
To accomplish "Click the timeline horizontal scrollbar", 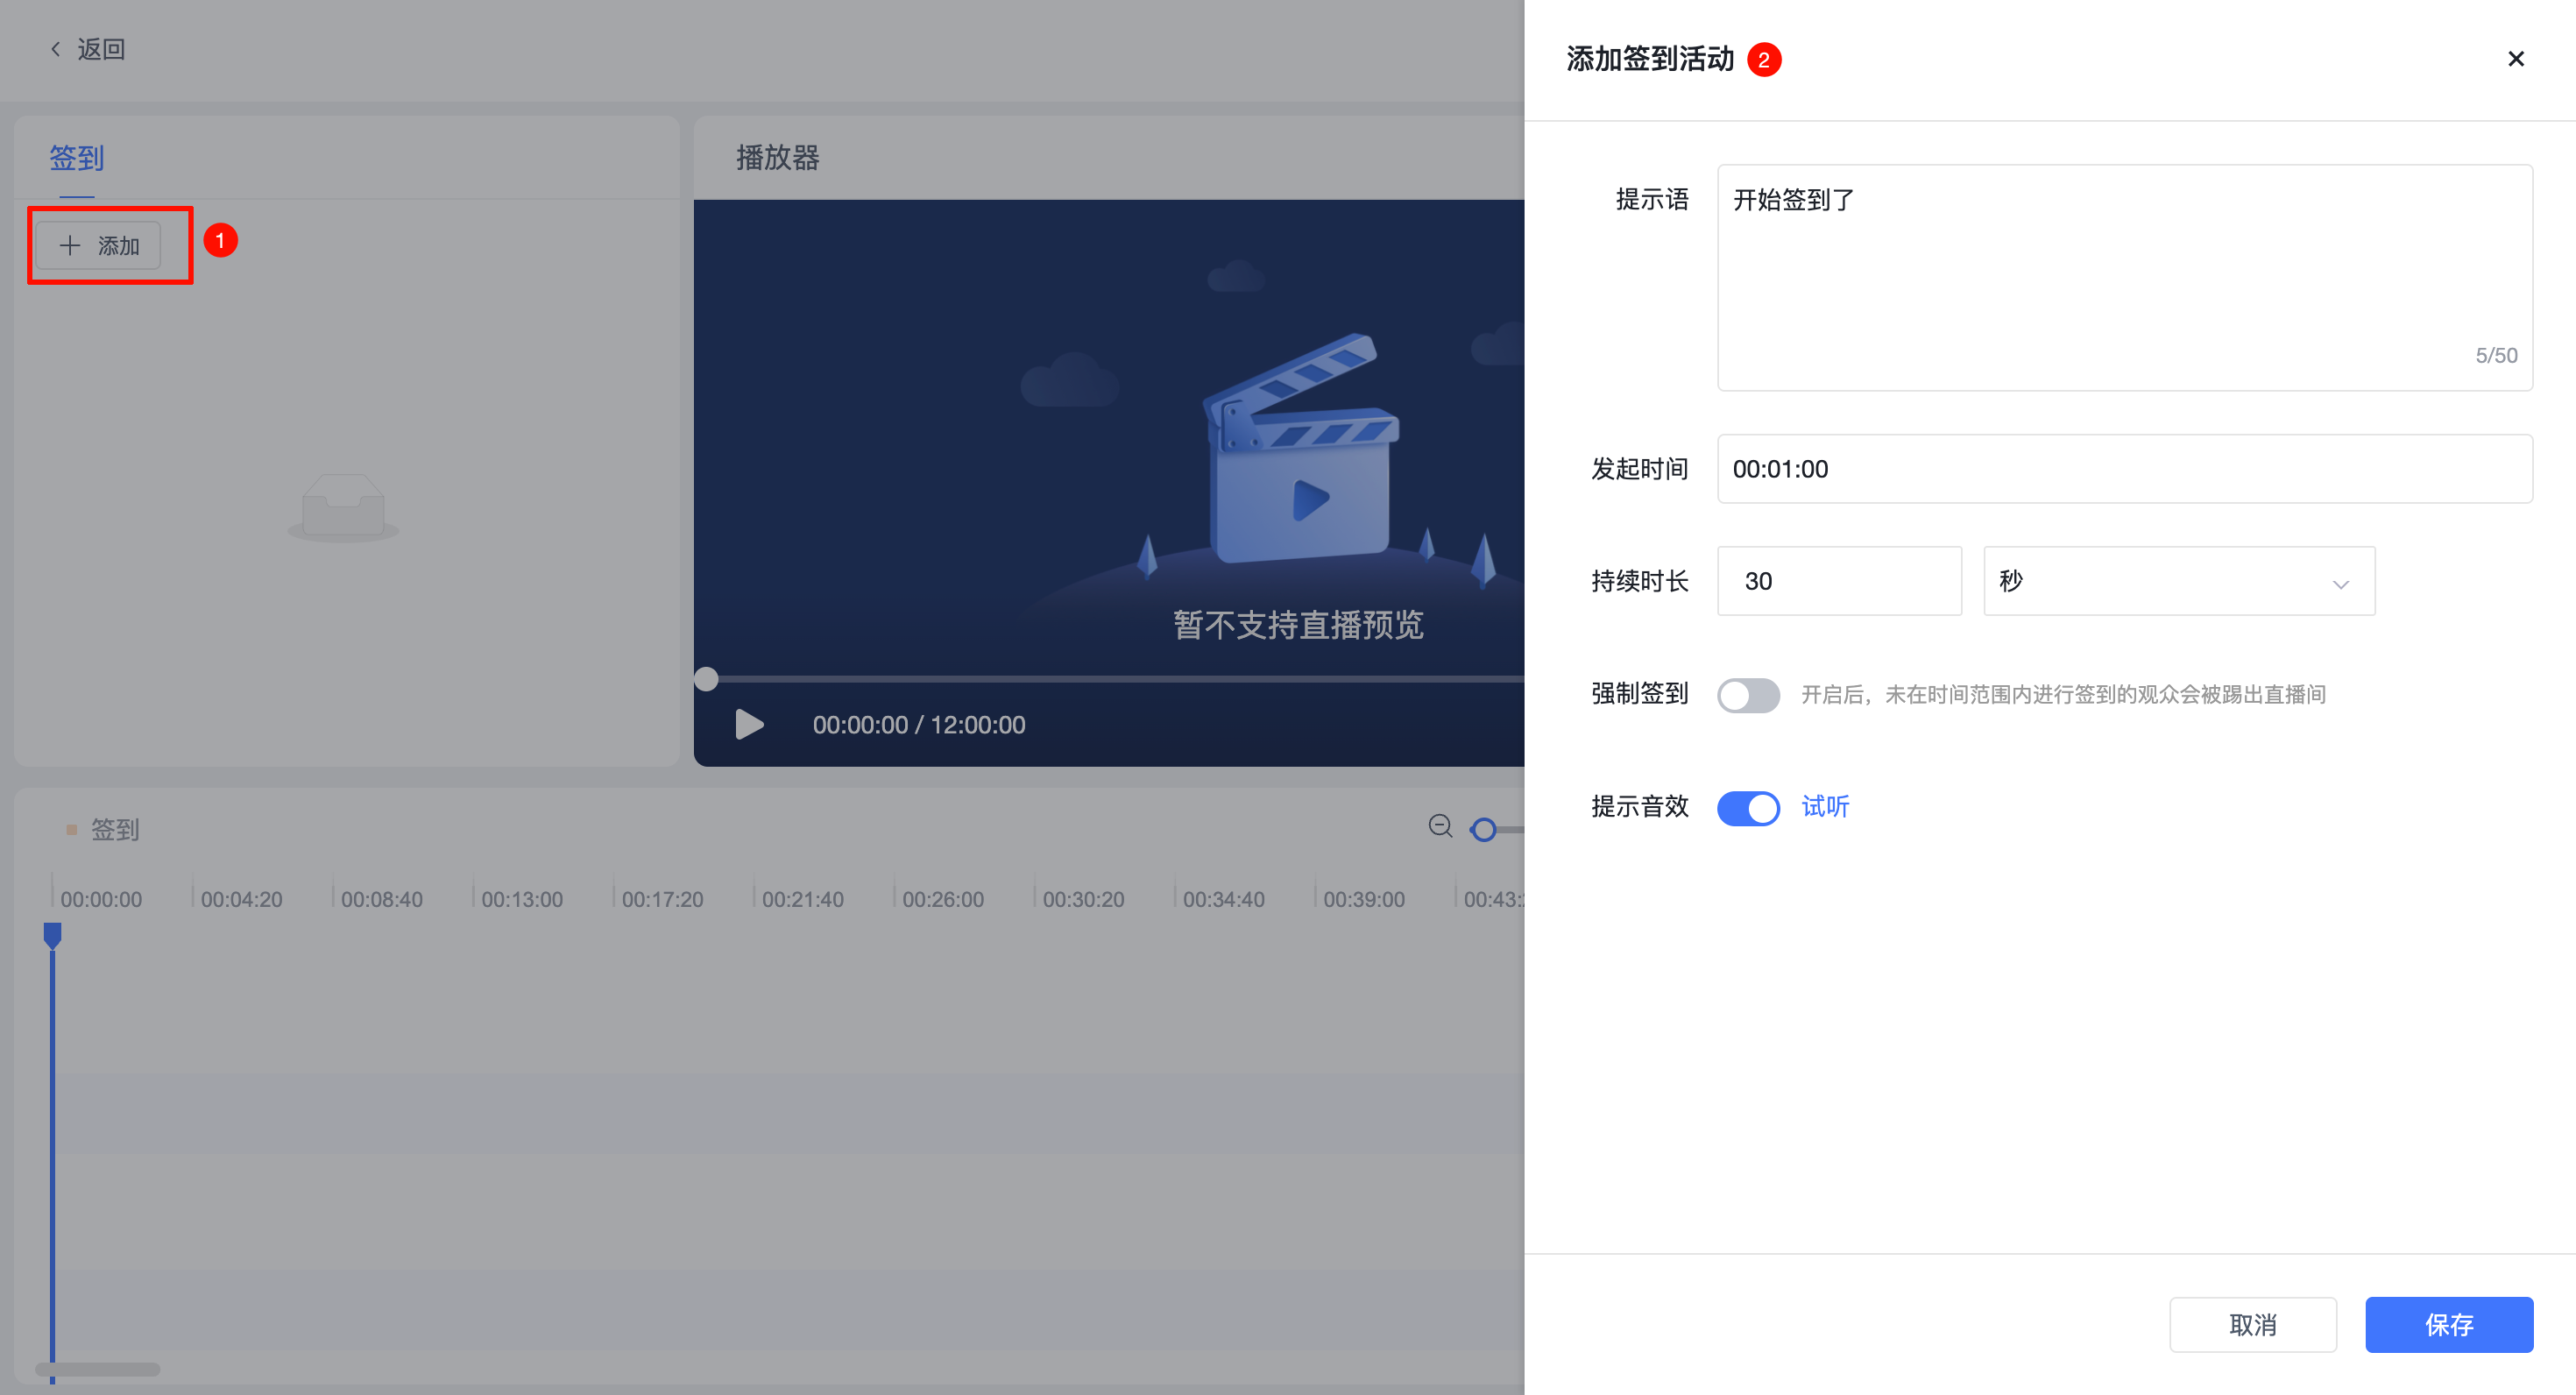I will [x=98, y=1369].
